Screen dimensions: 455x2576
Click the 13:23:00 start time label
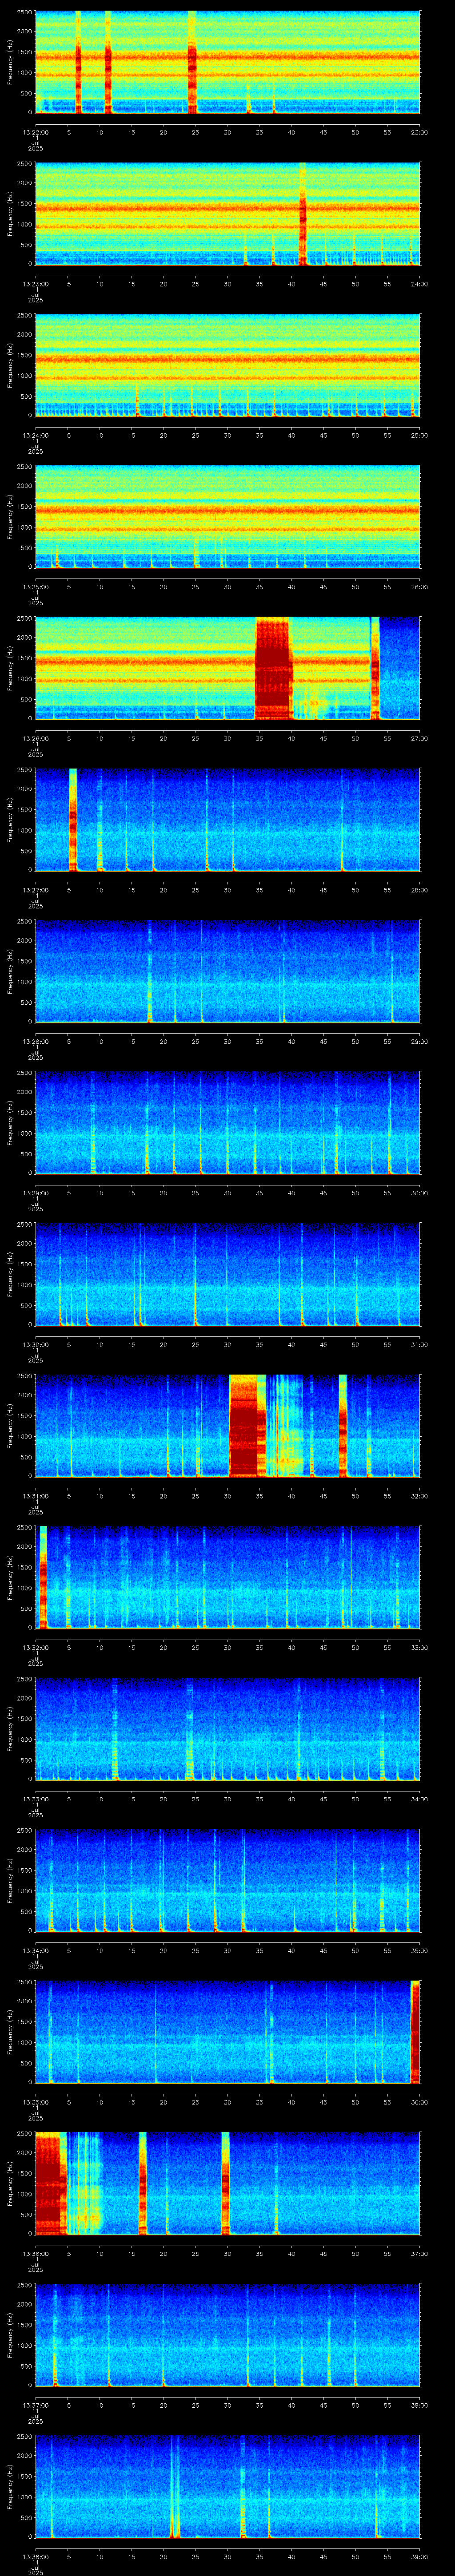click(35, 284)
